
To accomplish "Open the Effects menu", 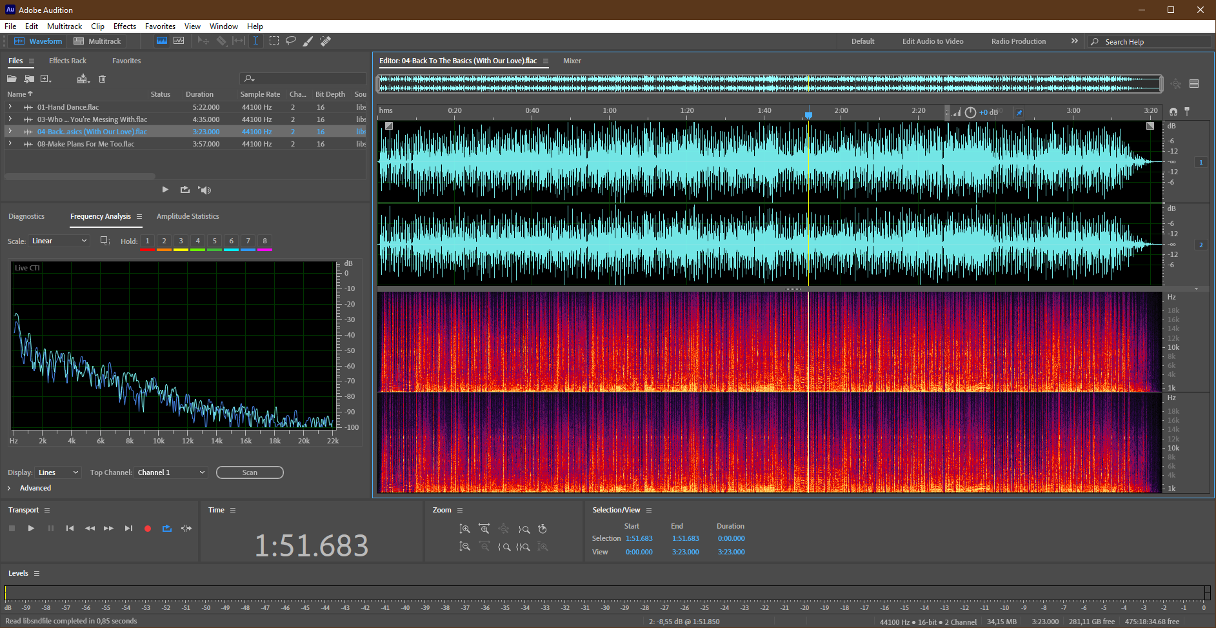I will click(x=125, y=26).
